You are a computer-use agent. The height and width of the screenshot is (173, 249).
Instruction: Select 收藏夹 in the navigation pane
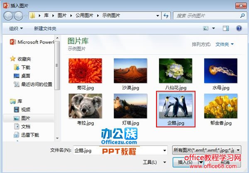(x=24, y=59)
